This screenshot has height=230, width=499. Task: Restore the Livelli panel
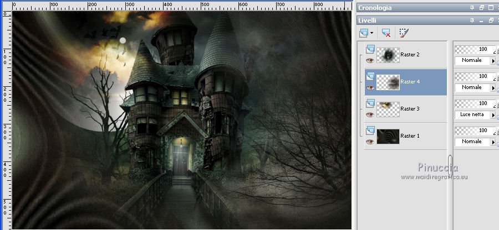491,20
